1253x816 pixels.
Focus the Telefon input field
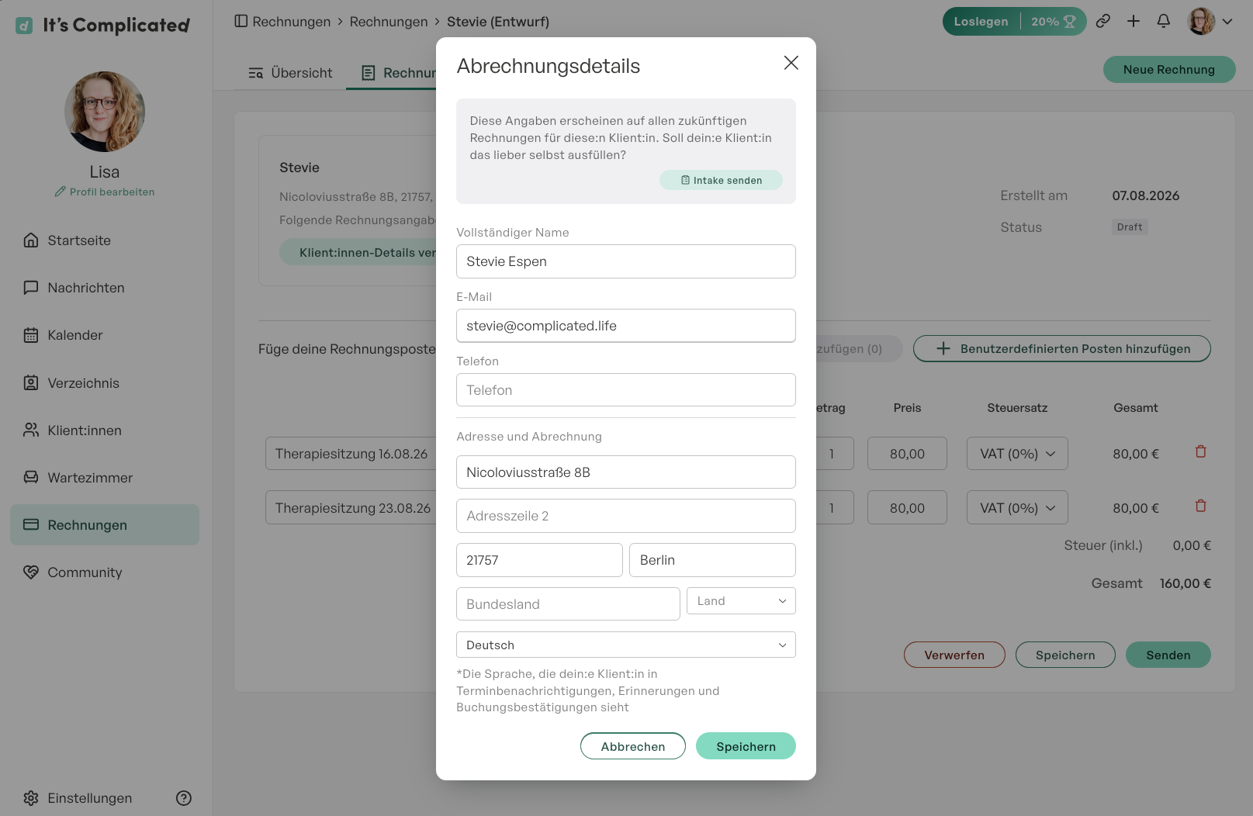[x=626, y=389]
